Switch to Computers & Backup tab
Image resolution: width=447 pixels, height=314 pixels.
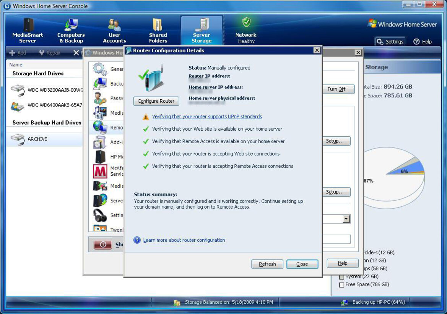click(x=71, y=31)
